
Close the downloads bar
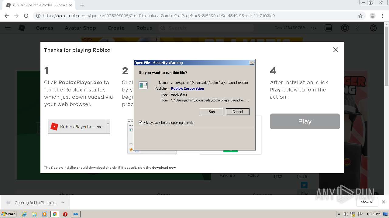tap(383, 202)
